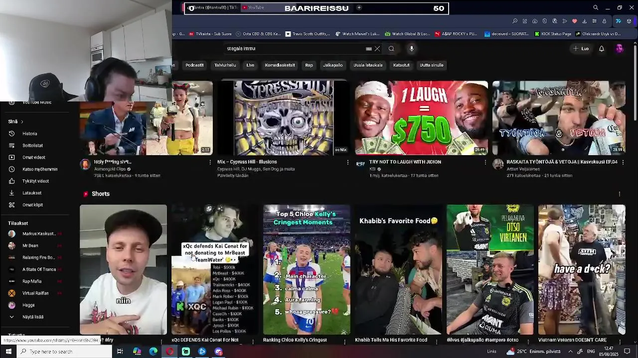
Task: Open the Shorts shelf options menu
Action: [x=620, y=194]
